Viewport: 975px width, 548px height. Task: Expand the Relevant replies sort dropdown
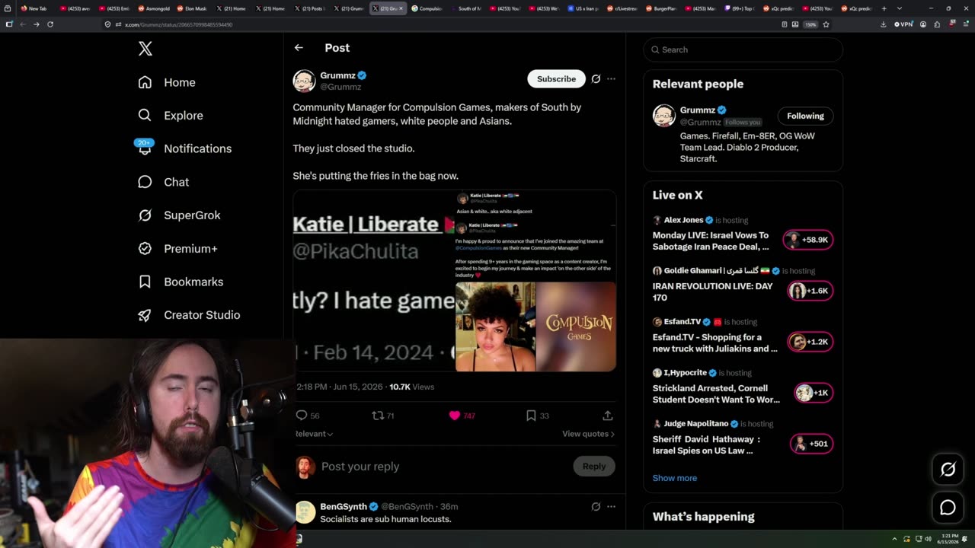point(314,434)
